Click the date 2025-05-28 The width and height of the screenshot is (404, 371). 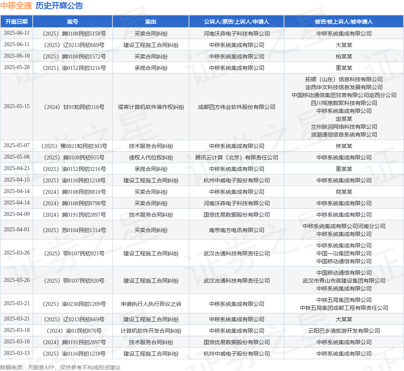(x=17, y=67)
